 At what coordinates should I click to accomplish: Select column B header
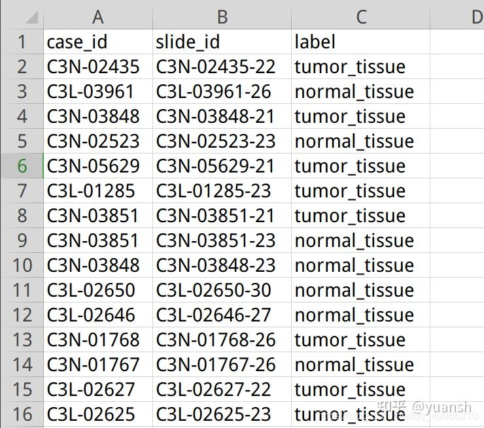click(221, 17)
